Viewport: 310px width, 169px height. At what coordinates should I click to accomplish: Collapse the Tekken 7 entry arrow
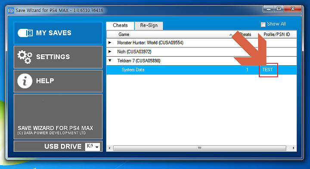pos(110,61)
